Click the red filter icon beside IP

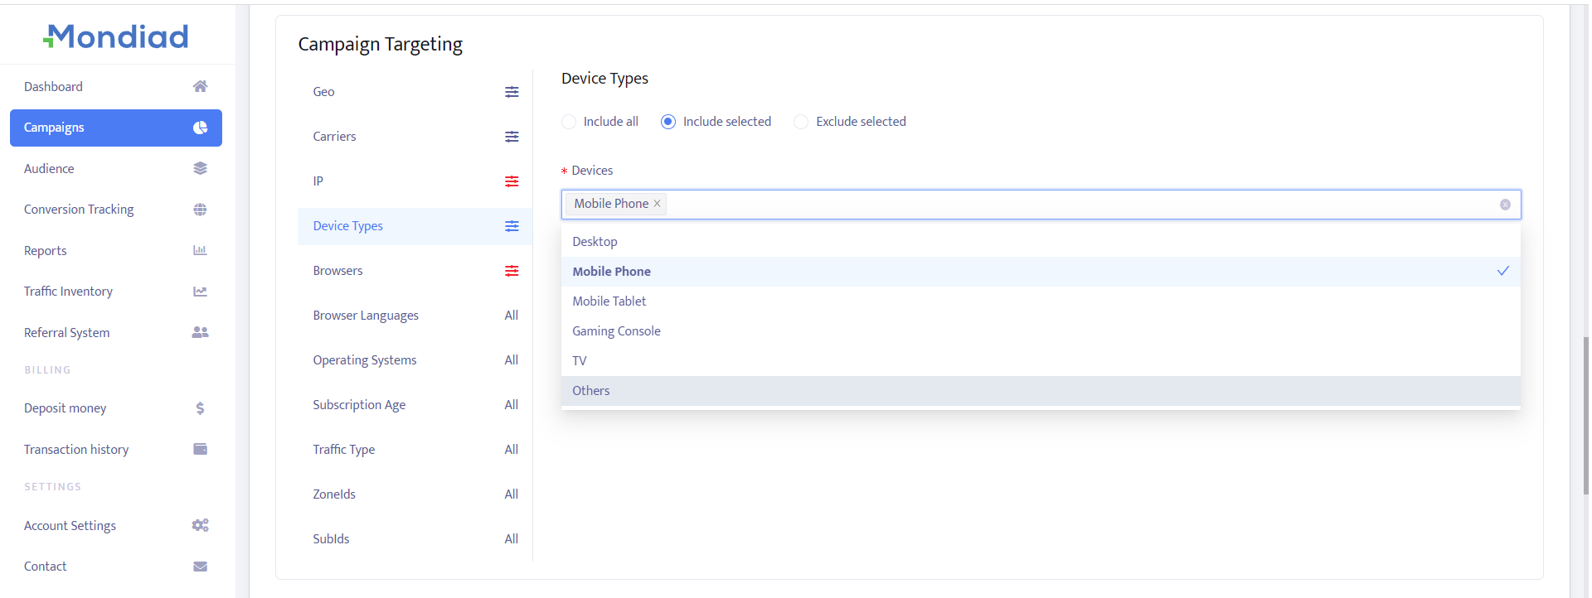coord(512,181)
